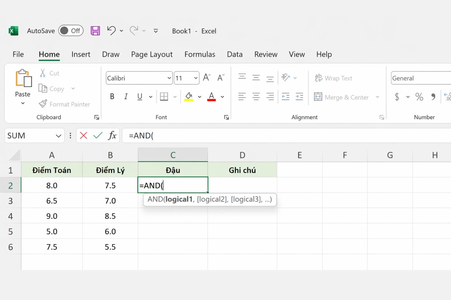Open the Merge & Center dropdown arrow
451x300 pixels.
(x=377, y=97)
